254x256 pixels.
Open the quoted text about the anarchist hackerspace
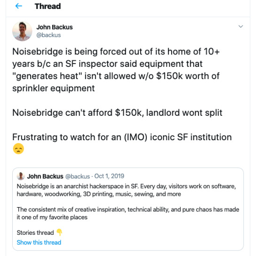pos(126,190)
